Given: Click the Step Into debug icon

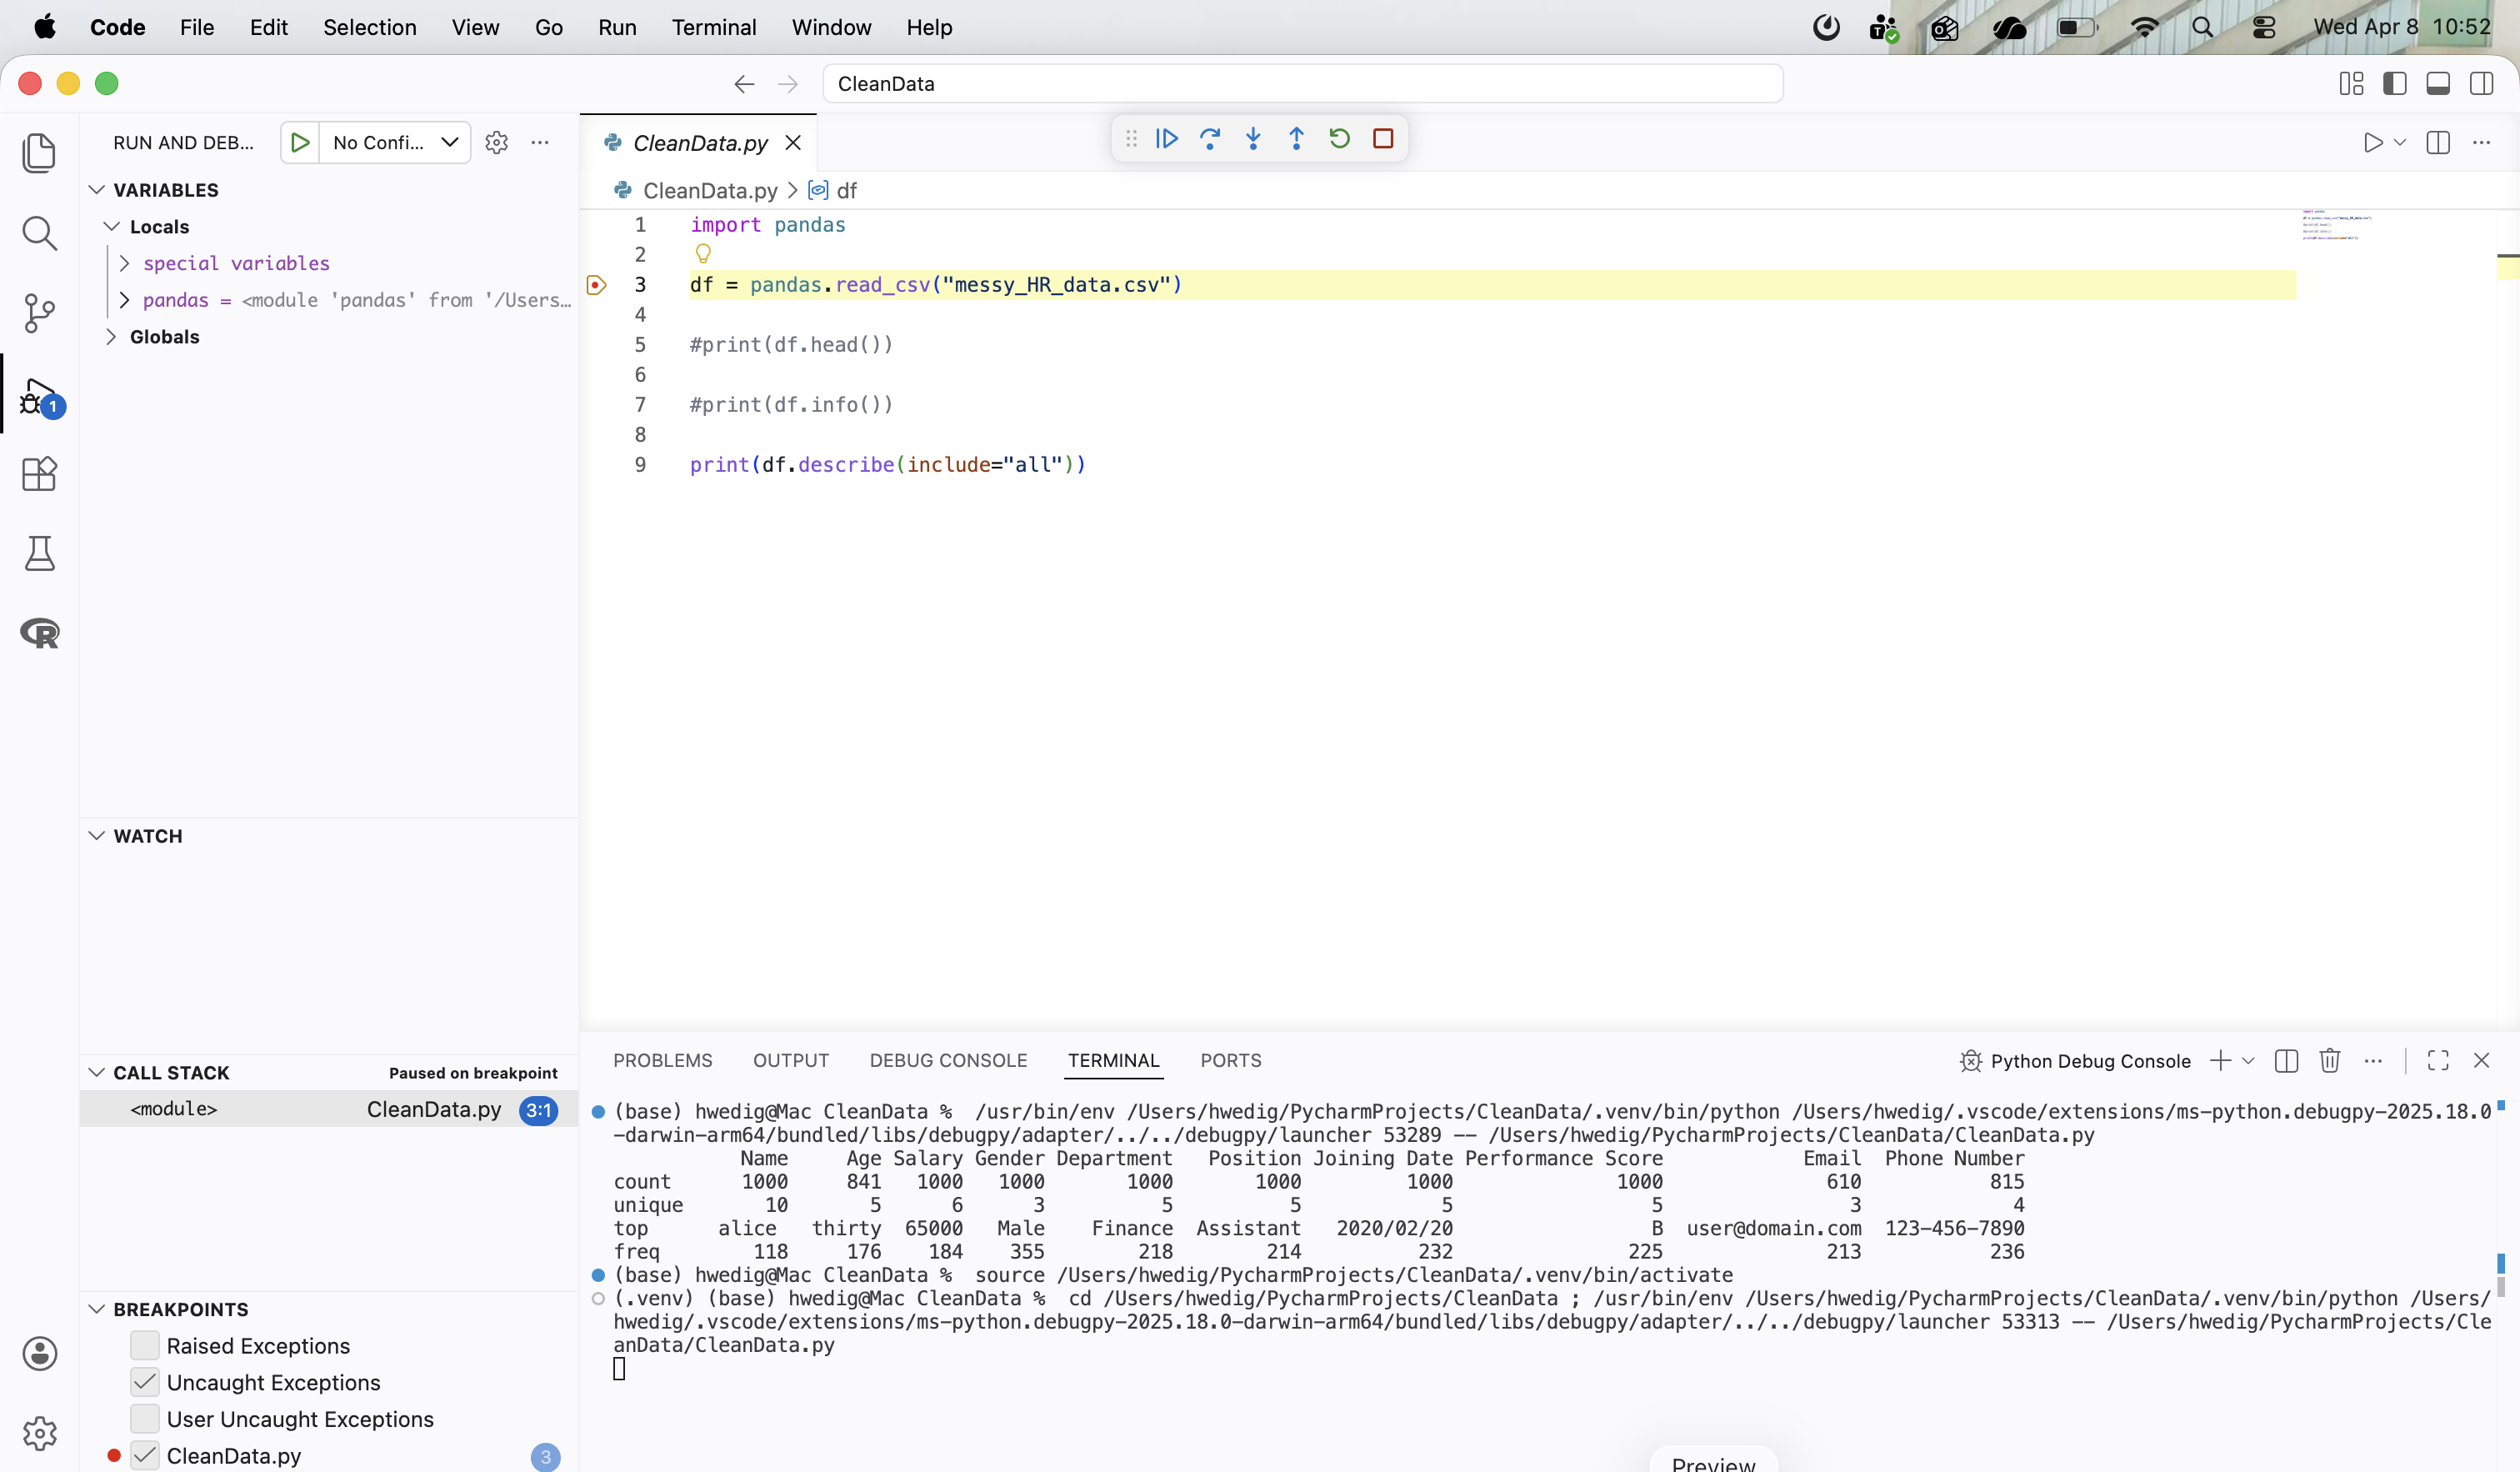Looking at the screenshot, I should coord(1253,139).
